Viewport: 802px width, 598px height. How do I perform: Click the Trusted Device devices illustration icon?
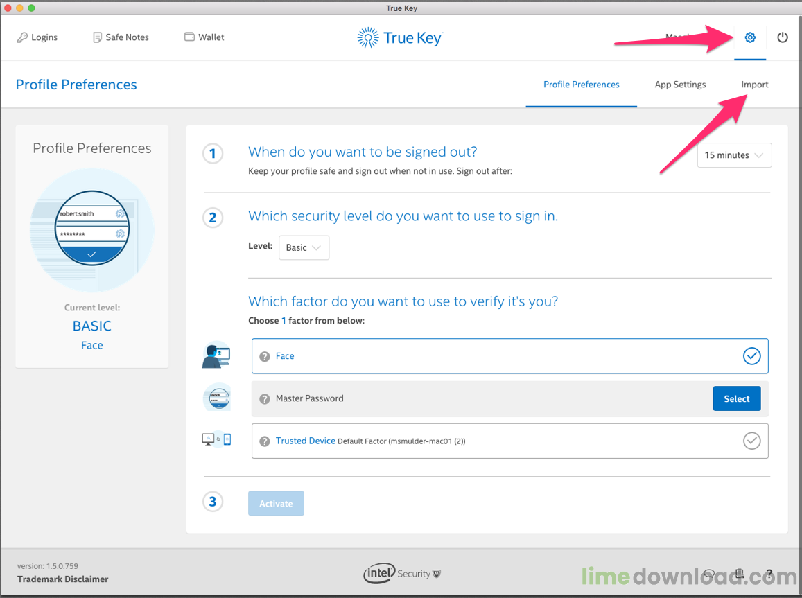click(217, 439)
